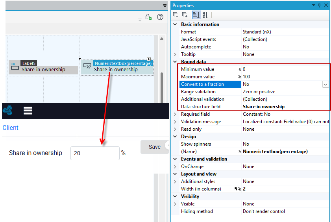The image size is (331, 222).
Task: Open the help question mark icon
Action: click(160, 17)
